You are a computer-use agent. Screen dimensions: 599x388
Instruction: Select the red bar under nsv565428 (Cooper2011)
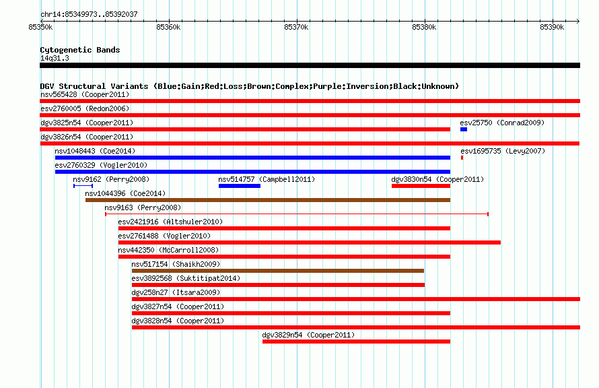click(310, 101)
